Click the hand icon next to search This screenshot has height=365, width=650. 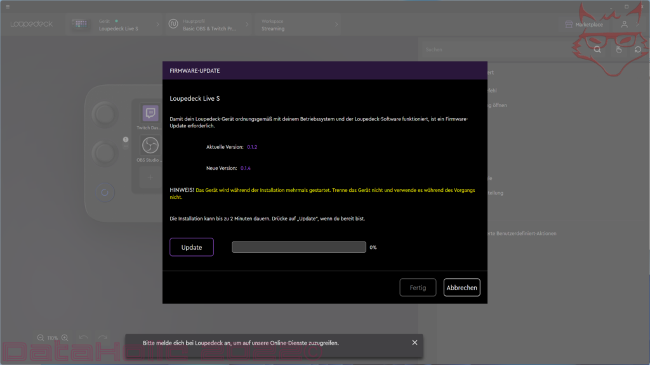pos(618,49)
